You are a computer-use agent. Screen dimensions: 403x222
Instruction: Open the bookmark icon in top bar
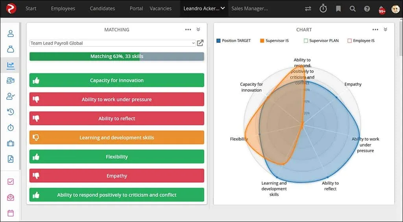(x=338, y=9)
